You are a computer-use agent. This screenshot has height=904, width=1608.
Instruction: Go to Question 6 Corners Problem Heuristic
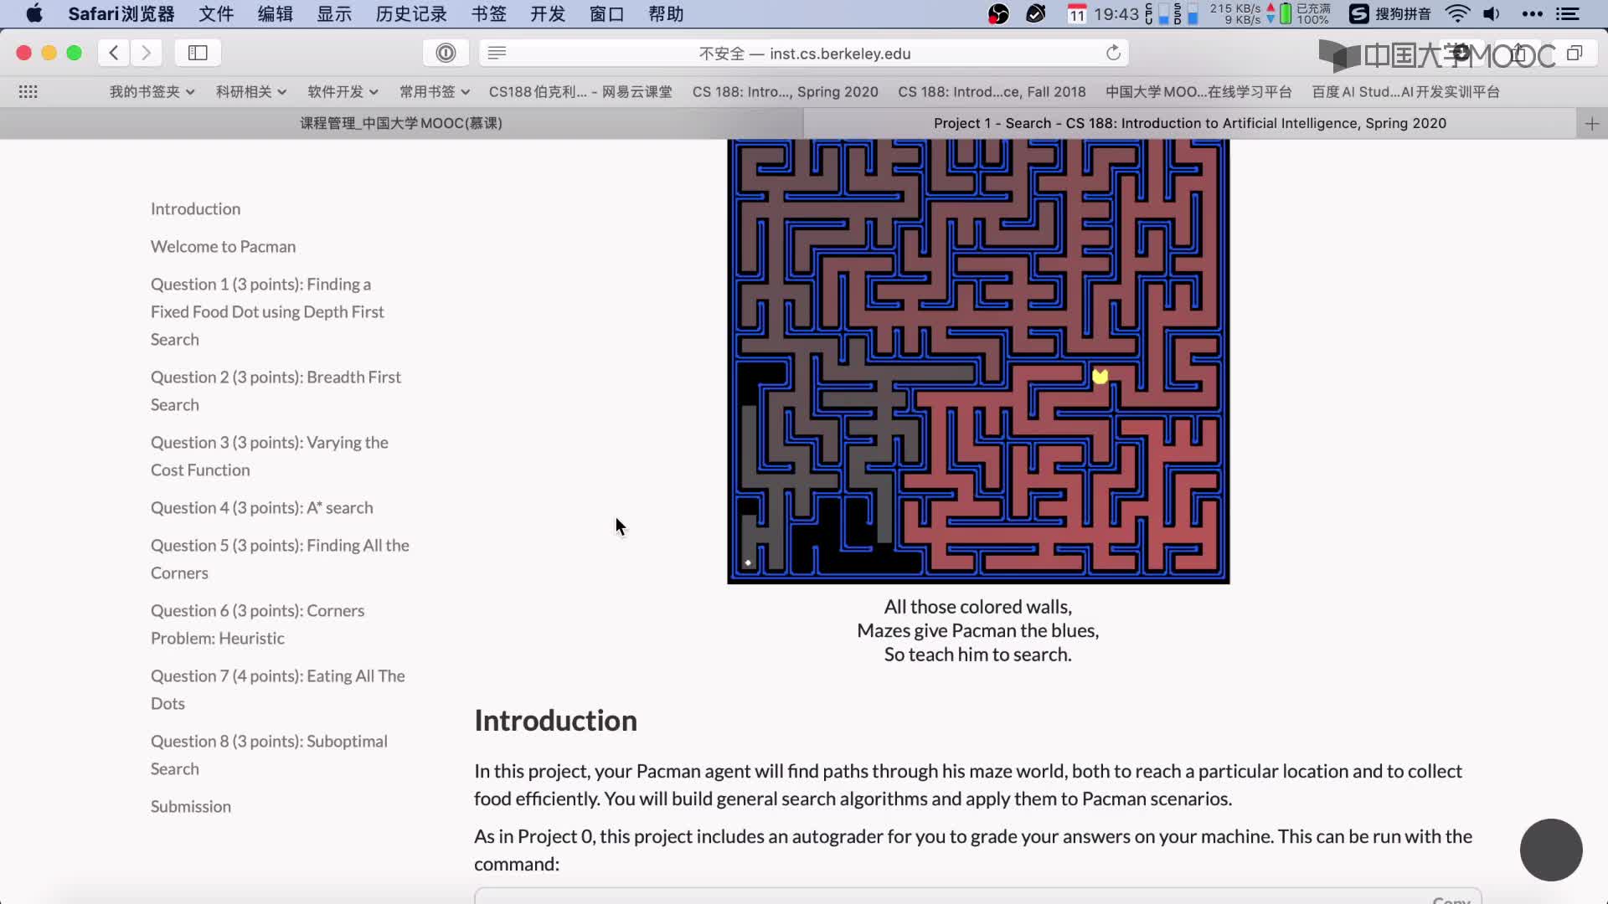click(x=257, y=624)
